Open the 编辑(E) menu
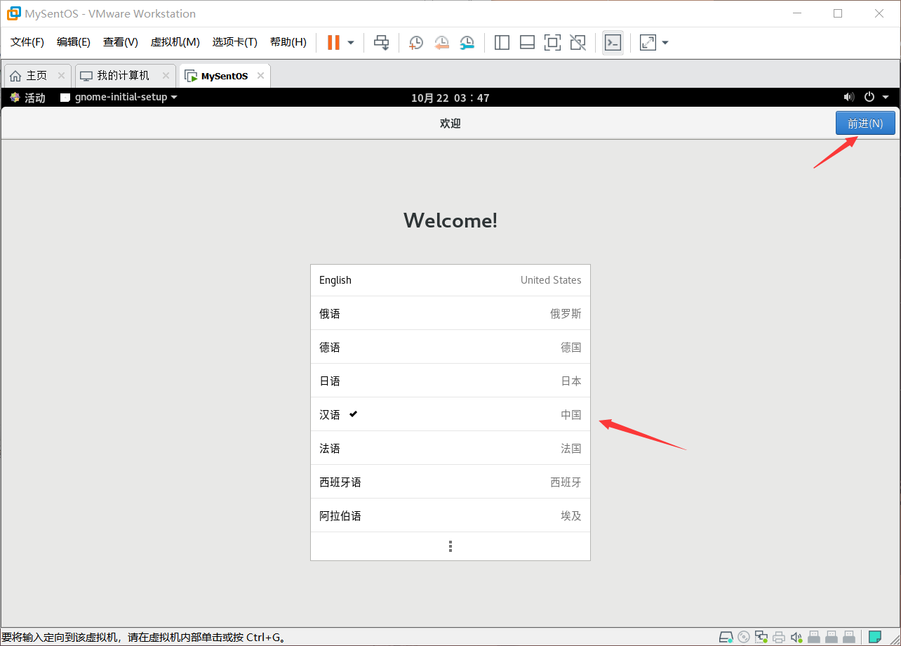This screenshot has height=646, width=901. (x=74, y=42)
